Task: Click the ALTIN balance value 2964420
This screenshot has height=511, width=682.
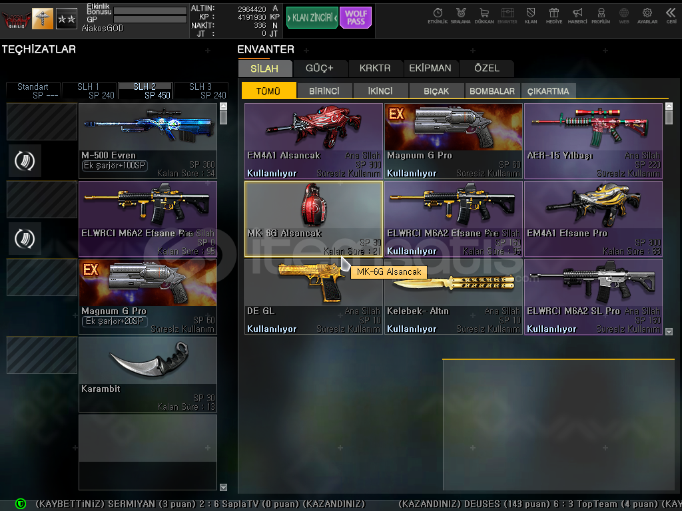Action: (x=252, y=9)
